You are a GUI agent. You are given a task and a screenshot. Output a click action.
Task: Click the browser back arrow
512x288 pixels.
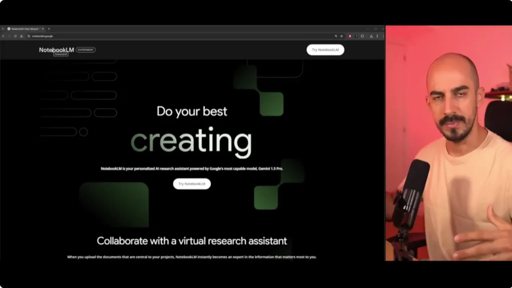[x=3, y=36]
